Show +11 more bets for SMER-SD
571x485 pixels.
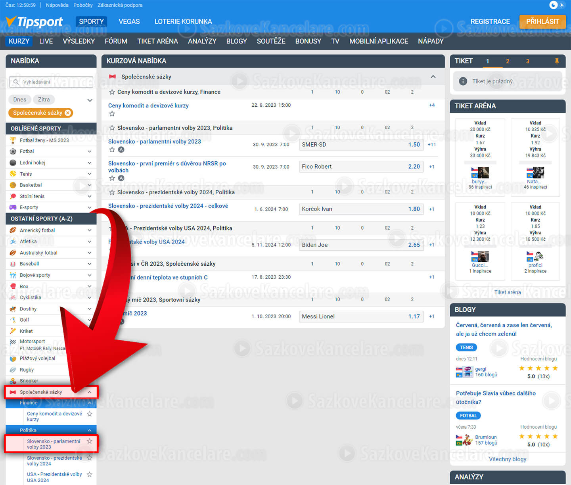pos(432,145)
